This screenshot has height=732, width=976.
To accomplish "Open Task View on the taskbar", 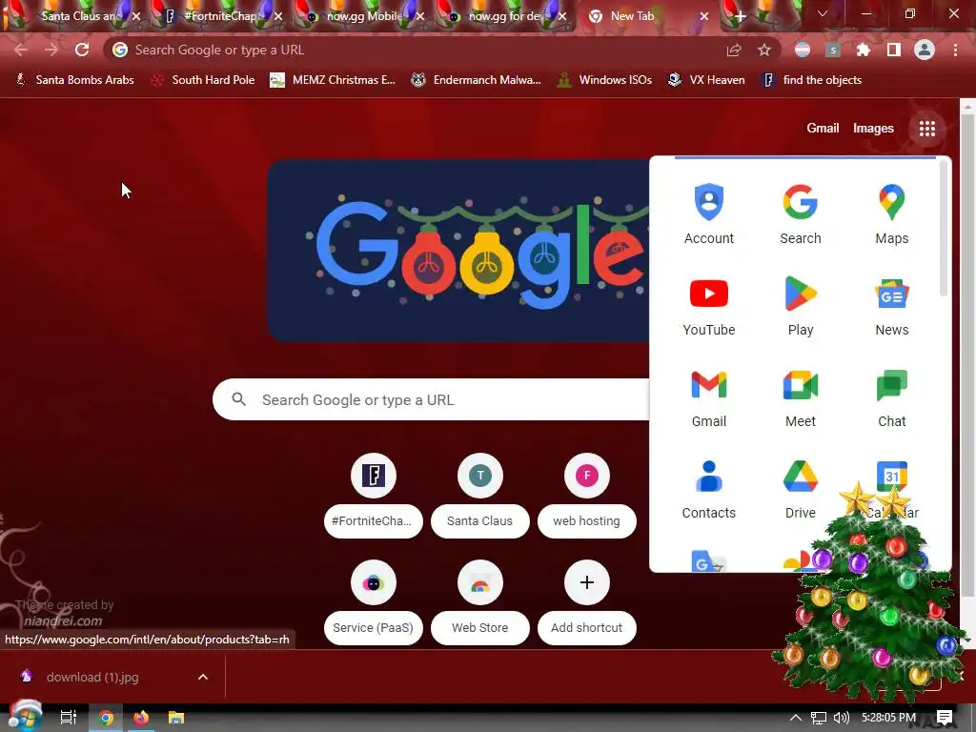I will 68,717.
